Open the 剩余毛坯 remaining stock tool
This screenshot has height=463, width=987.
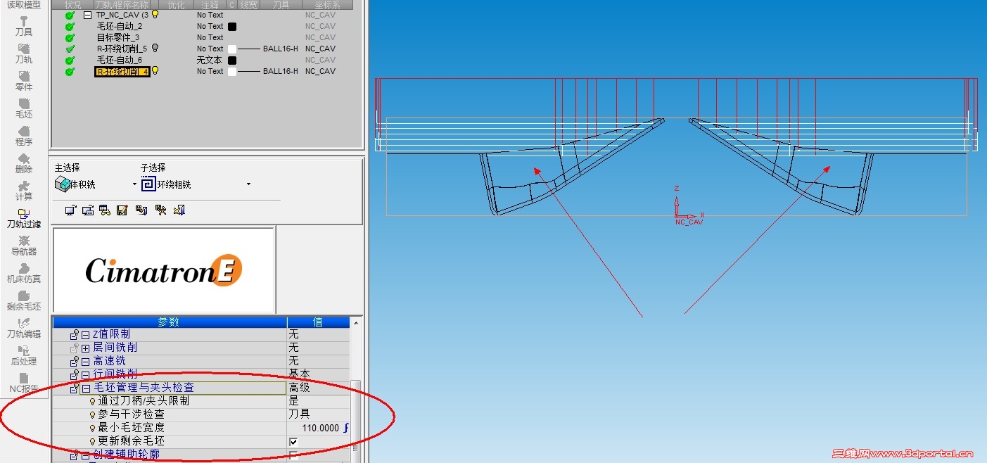click(24, 300)
